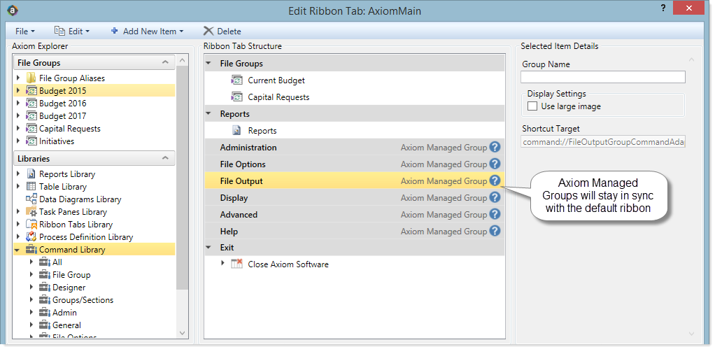
Task: Select the Display group row
Action: [x=354, y=197]
